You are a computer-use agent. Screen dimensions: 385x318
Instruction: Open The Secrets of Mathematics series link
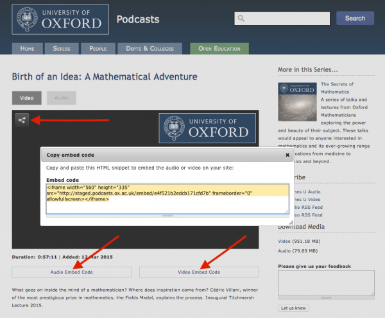(337, 88)
